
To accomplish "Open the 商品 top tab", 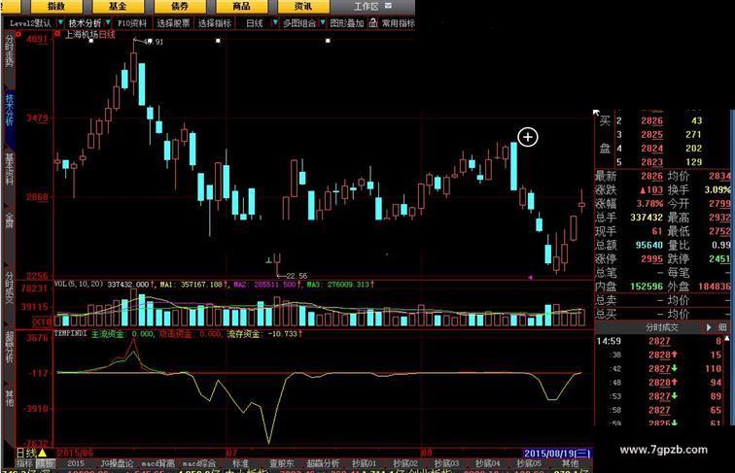I will click(241, 7).
